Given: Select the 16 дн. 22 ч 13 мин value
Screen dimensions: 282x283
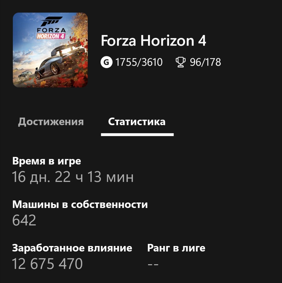Looking at the screenshot, I should point(73,177).
